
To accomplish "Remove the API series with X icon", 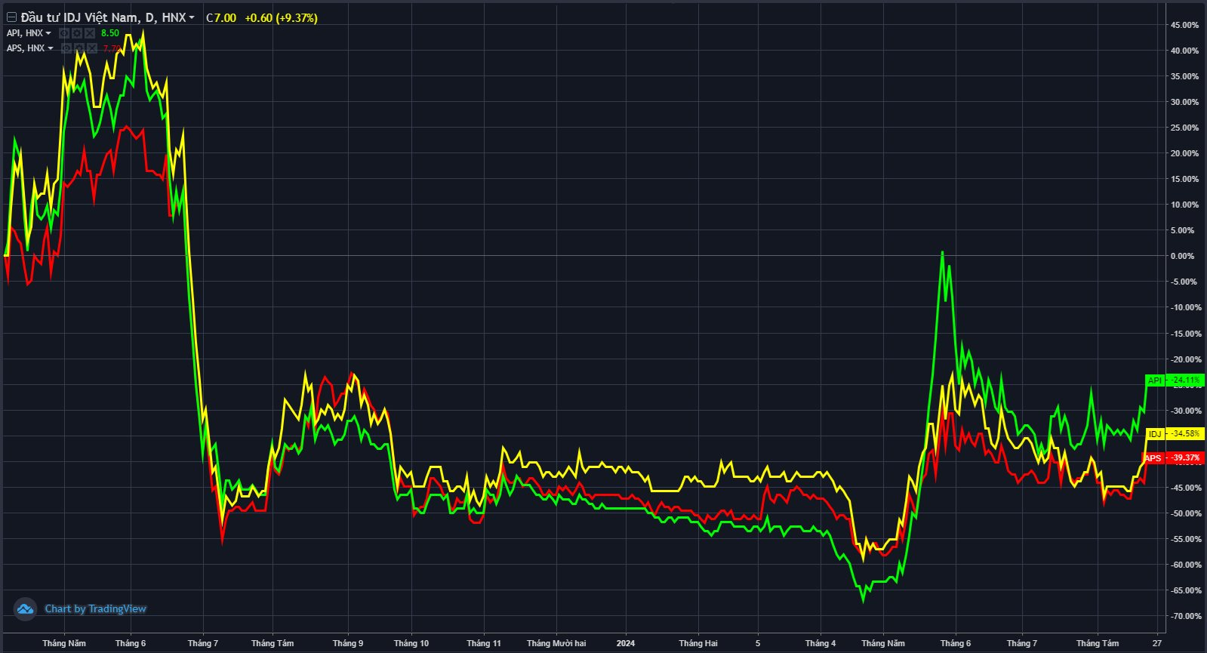I will (90, 33).
